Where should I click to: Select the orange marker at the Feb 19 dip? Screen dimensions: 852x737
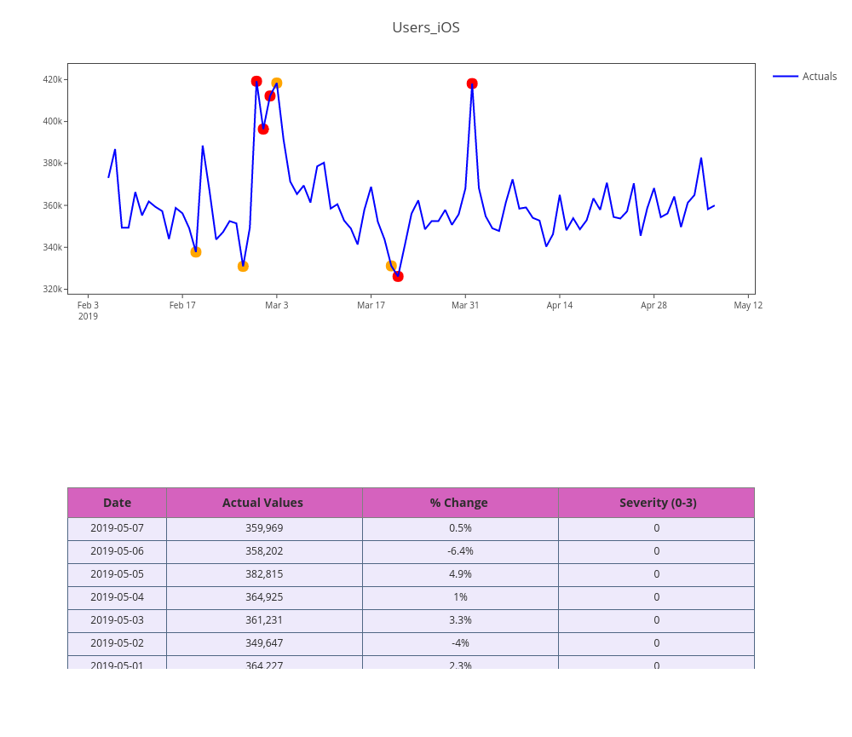(196, 251)
